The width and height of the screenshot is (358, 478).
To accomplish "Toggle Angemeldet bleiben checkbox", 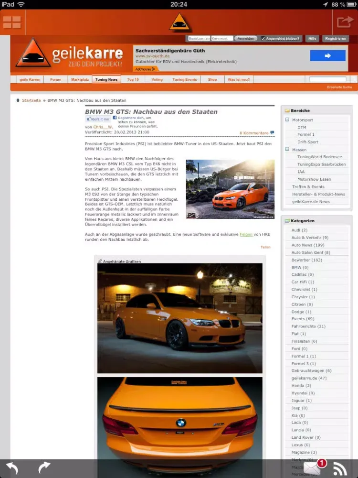I will click(x=263, y=38).
